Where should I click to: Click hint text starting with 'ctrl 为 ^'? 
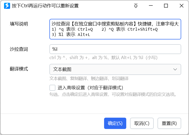pyautogui.click(x=103, y=58)
